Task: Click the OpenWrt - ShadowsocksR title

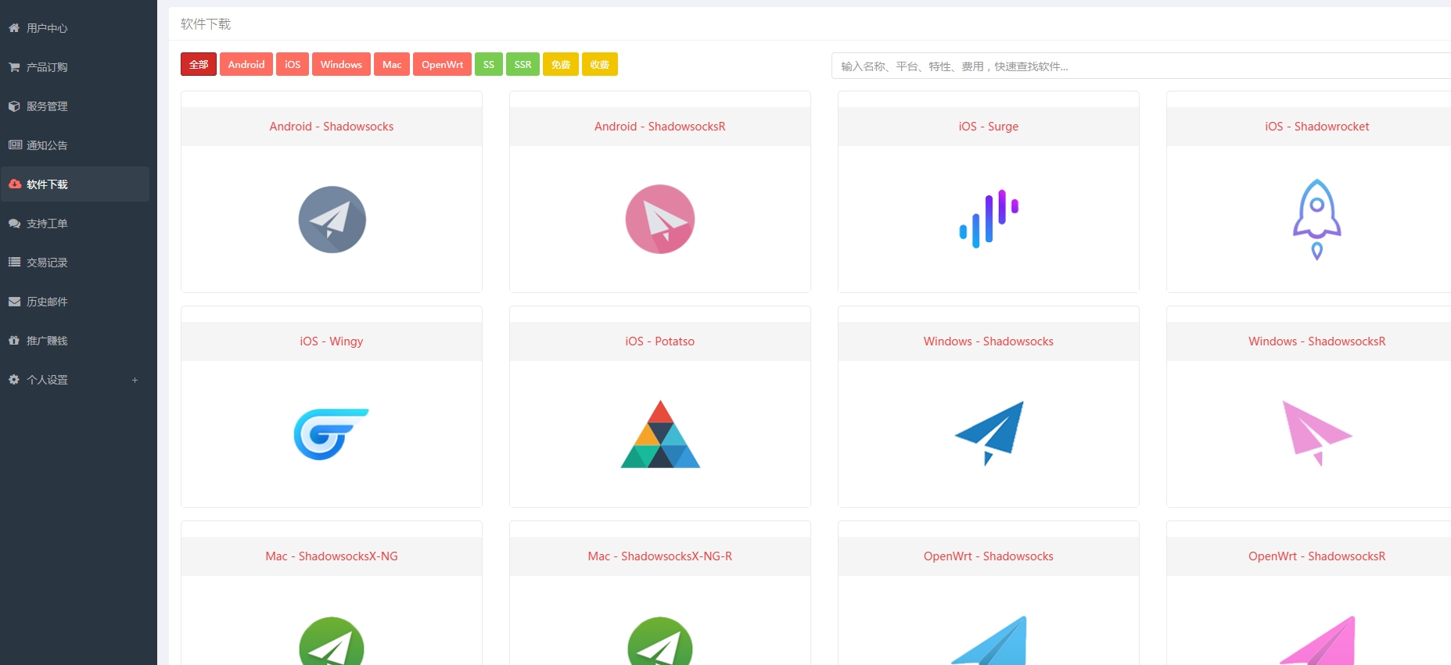Action: 1317,556
